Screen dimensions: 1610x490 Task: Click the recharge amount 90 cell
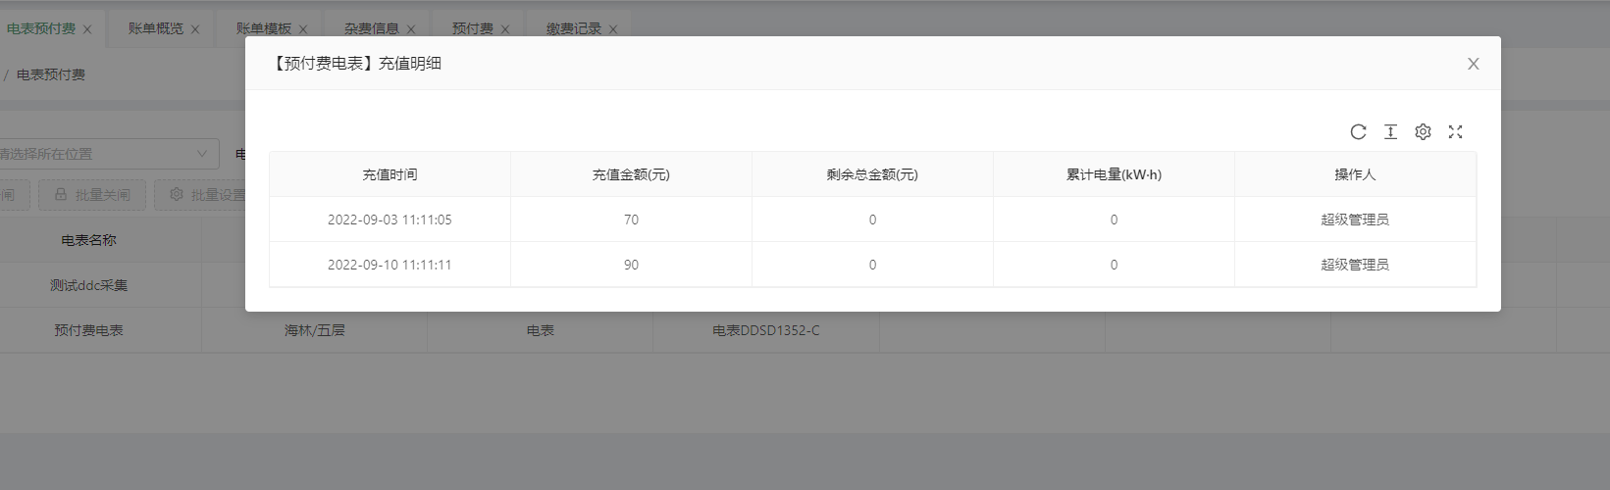[x=631, y=265]
